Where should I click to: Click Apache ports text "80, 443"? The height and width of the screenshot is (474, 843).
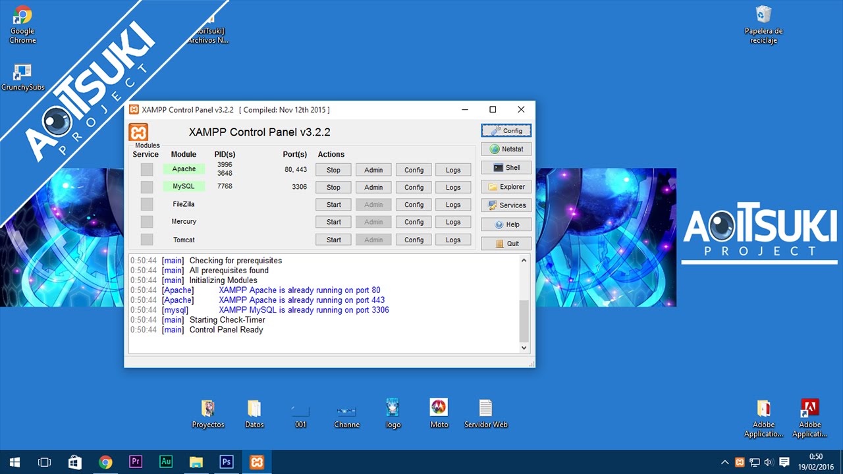point(296,170)
